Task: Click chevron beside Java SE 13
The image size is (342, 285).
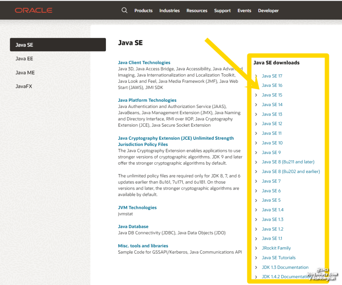Action: (x=256, y=114)
